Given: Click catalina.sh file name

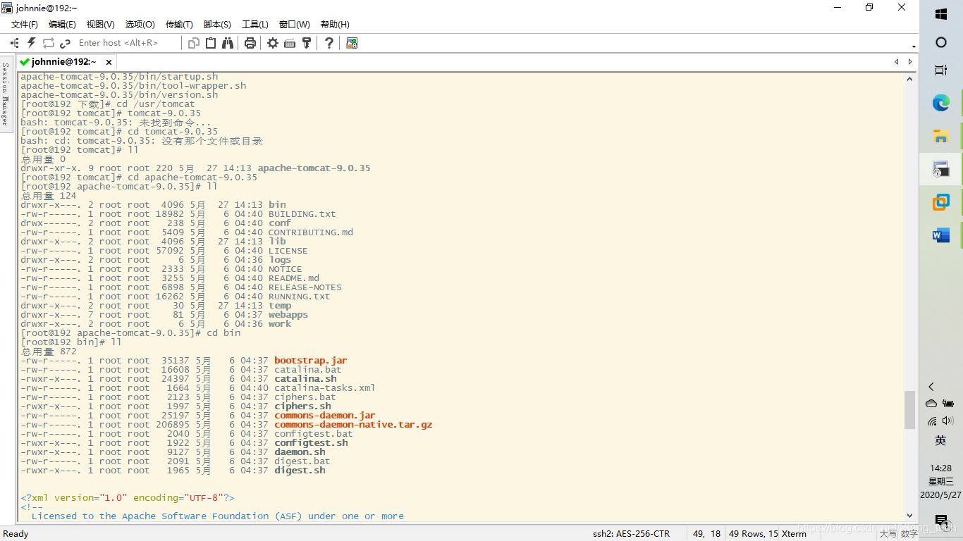Looking at the screenshot, I should click(305, 379).
